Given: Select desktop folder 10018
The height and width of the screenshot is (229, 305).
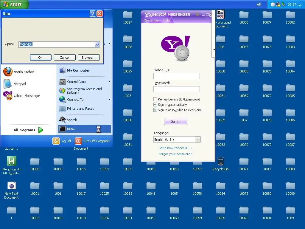Looking at the screenshot, I should pyautogui.click(x=81, y=213).
